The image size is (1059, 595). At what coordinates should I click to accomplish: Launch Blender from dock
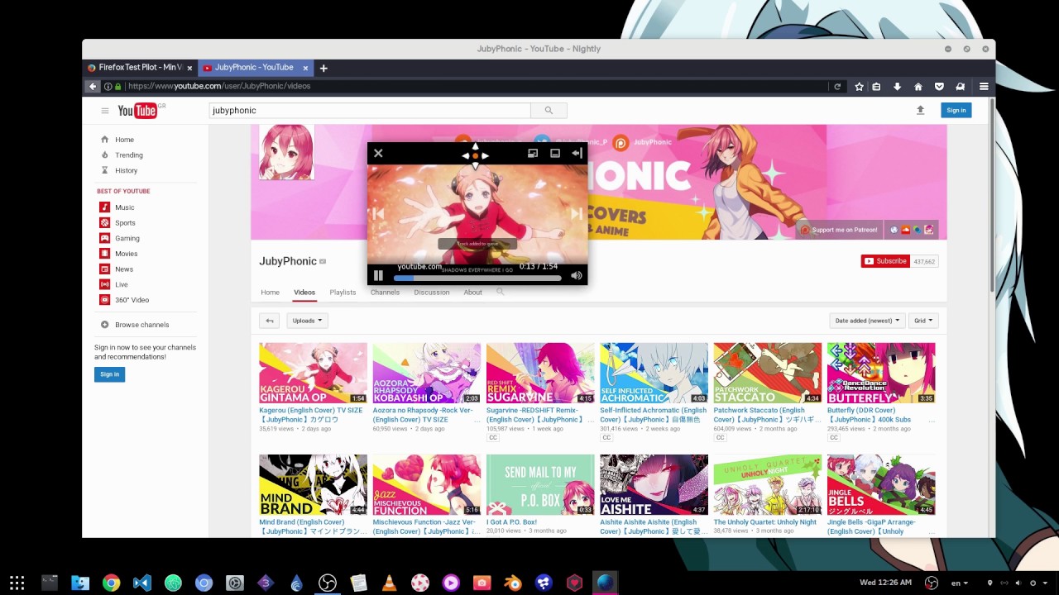[x=513, y=583]
